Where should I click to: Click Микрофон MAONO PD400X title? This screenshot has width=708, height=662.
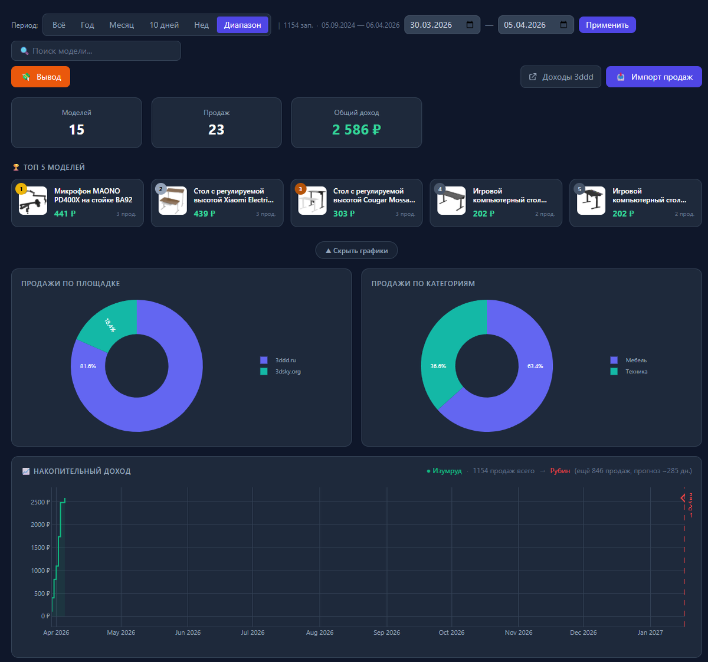click(93, 195)
